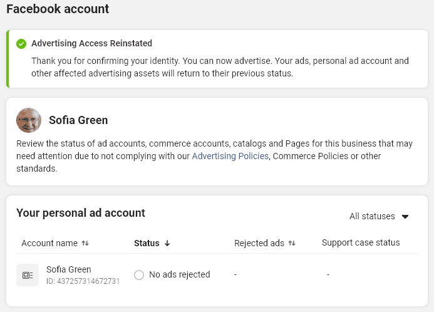Click the Facebook account page title
The height and width of the screenshot is (312, 434).
point(58,9)
